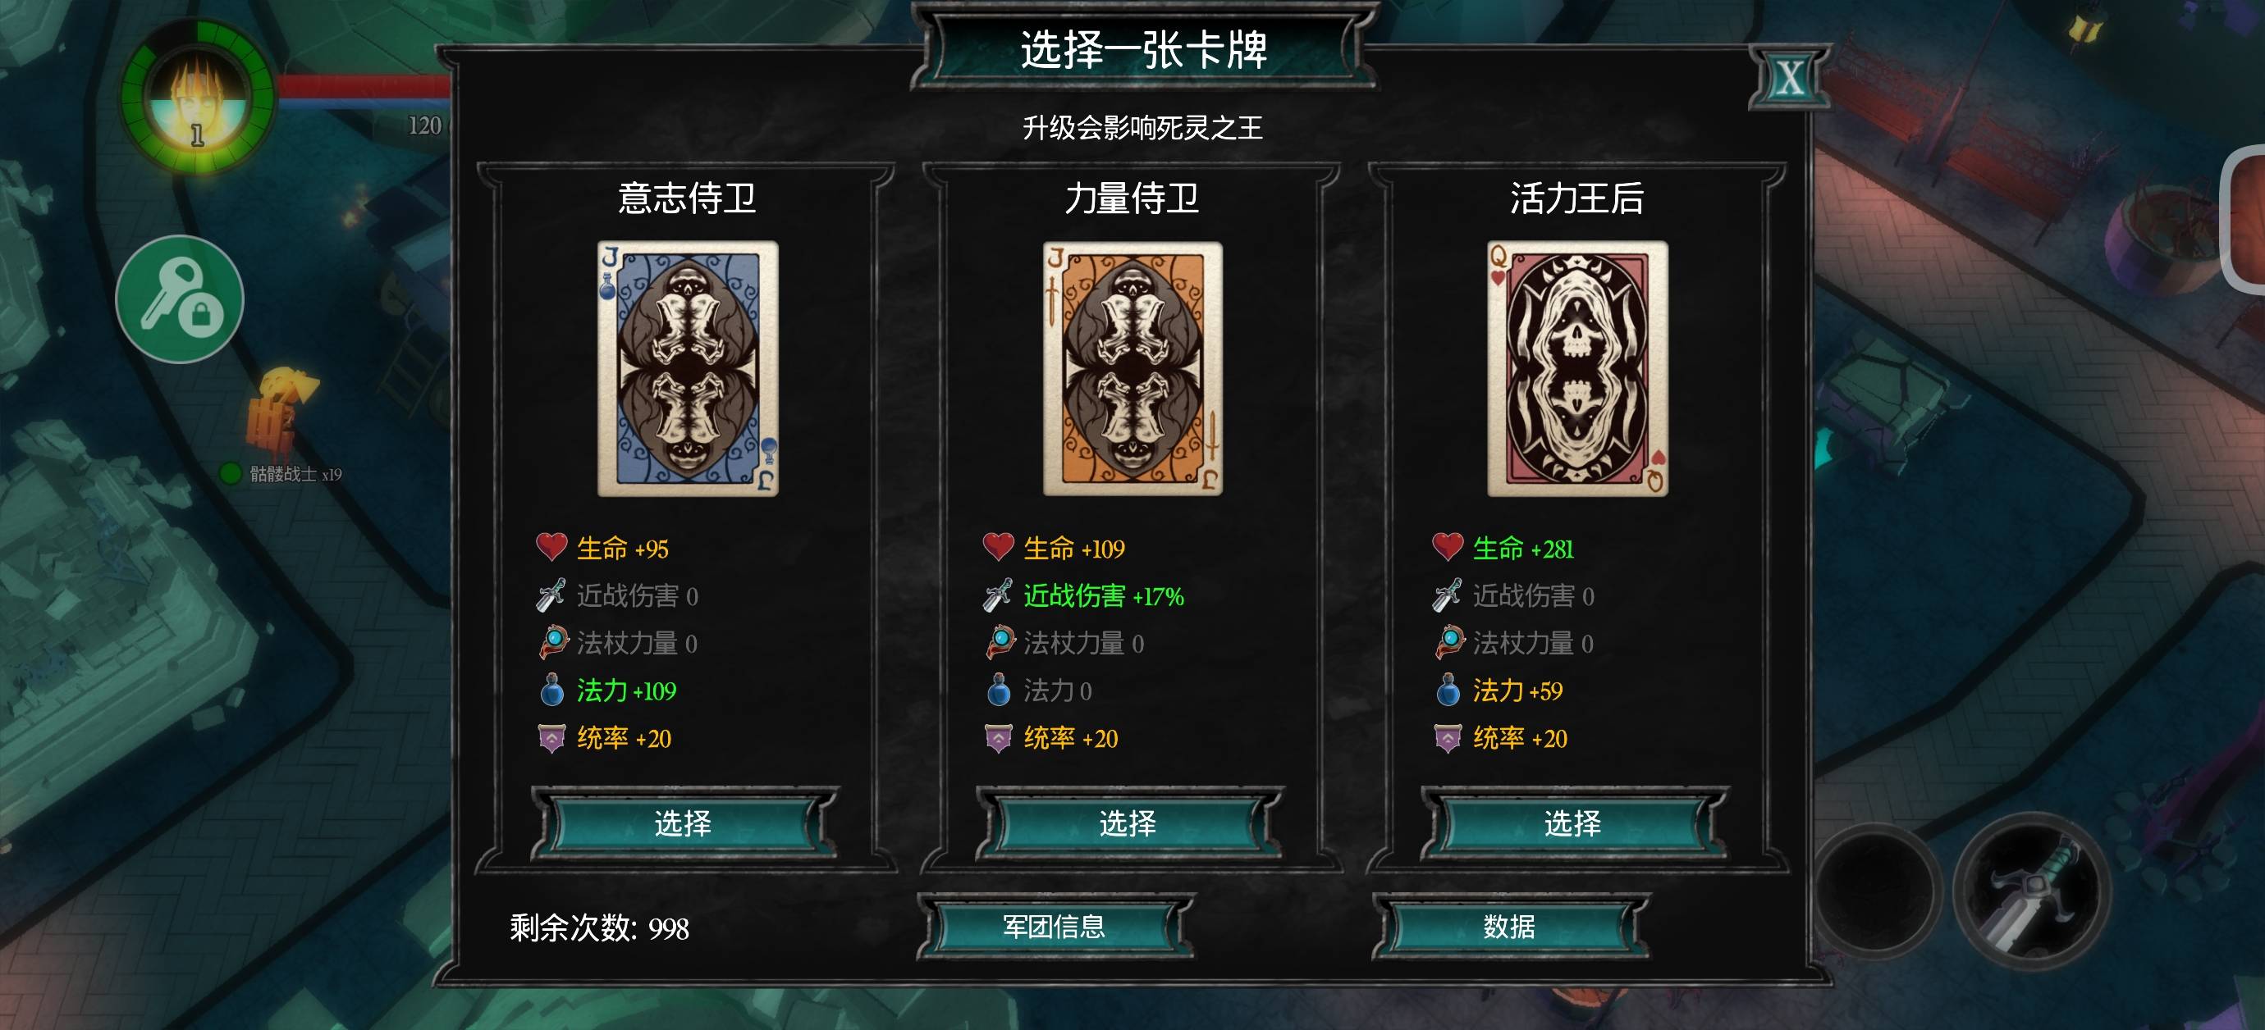Click the orange Jack card image
Image resolution: width=2265 pixels, height=1030 pixels.
click(x=1132, y=368)
